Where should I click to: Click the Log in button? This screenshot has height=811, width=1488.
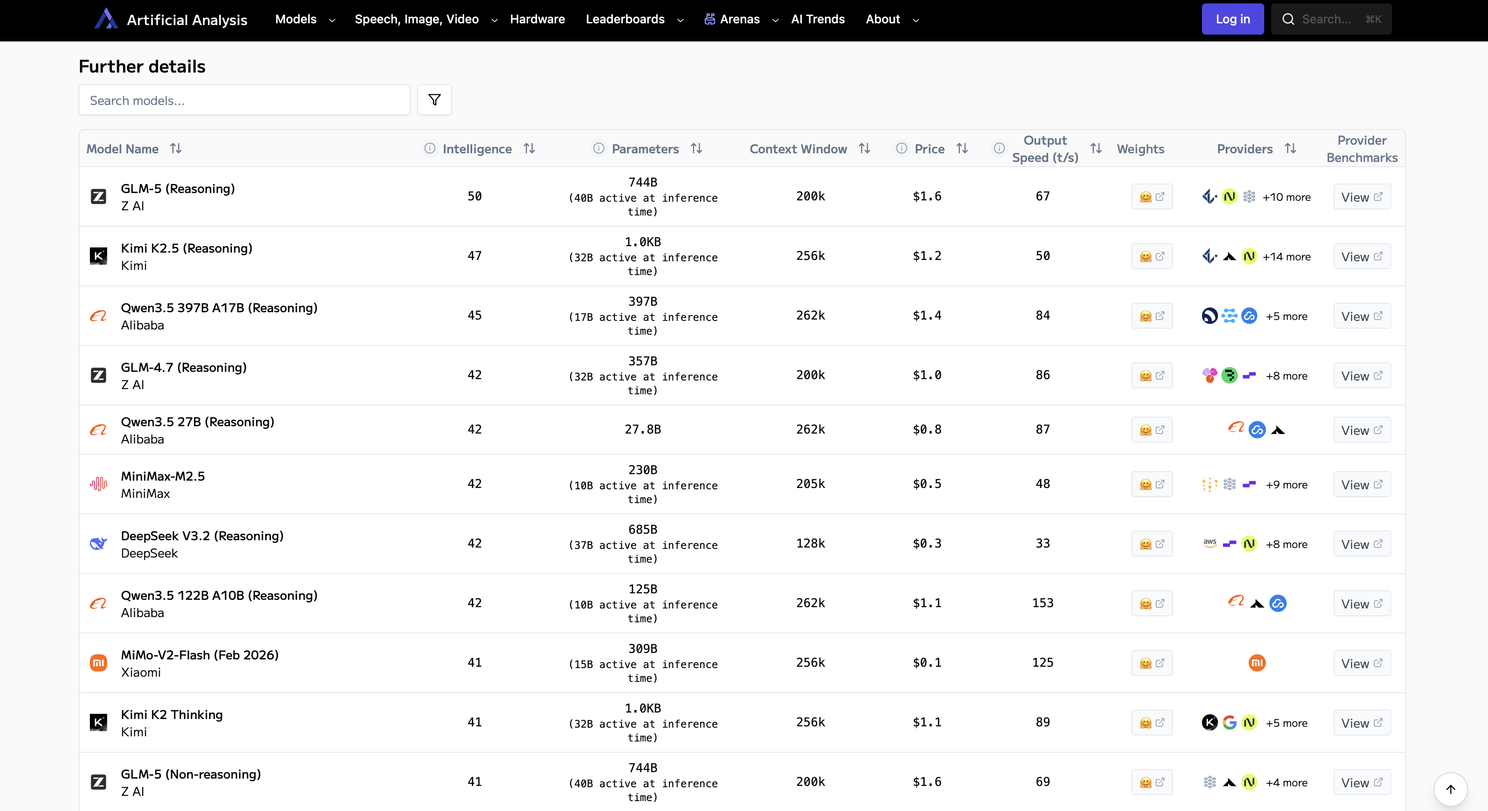pos(1232,19)
